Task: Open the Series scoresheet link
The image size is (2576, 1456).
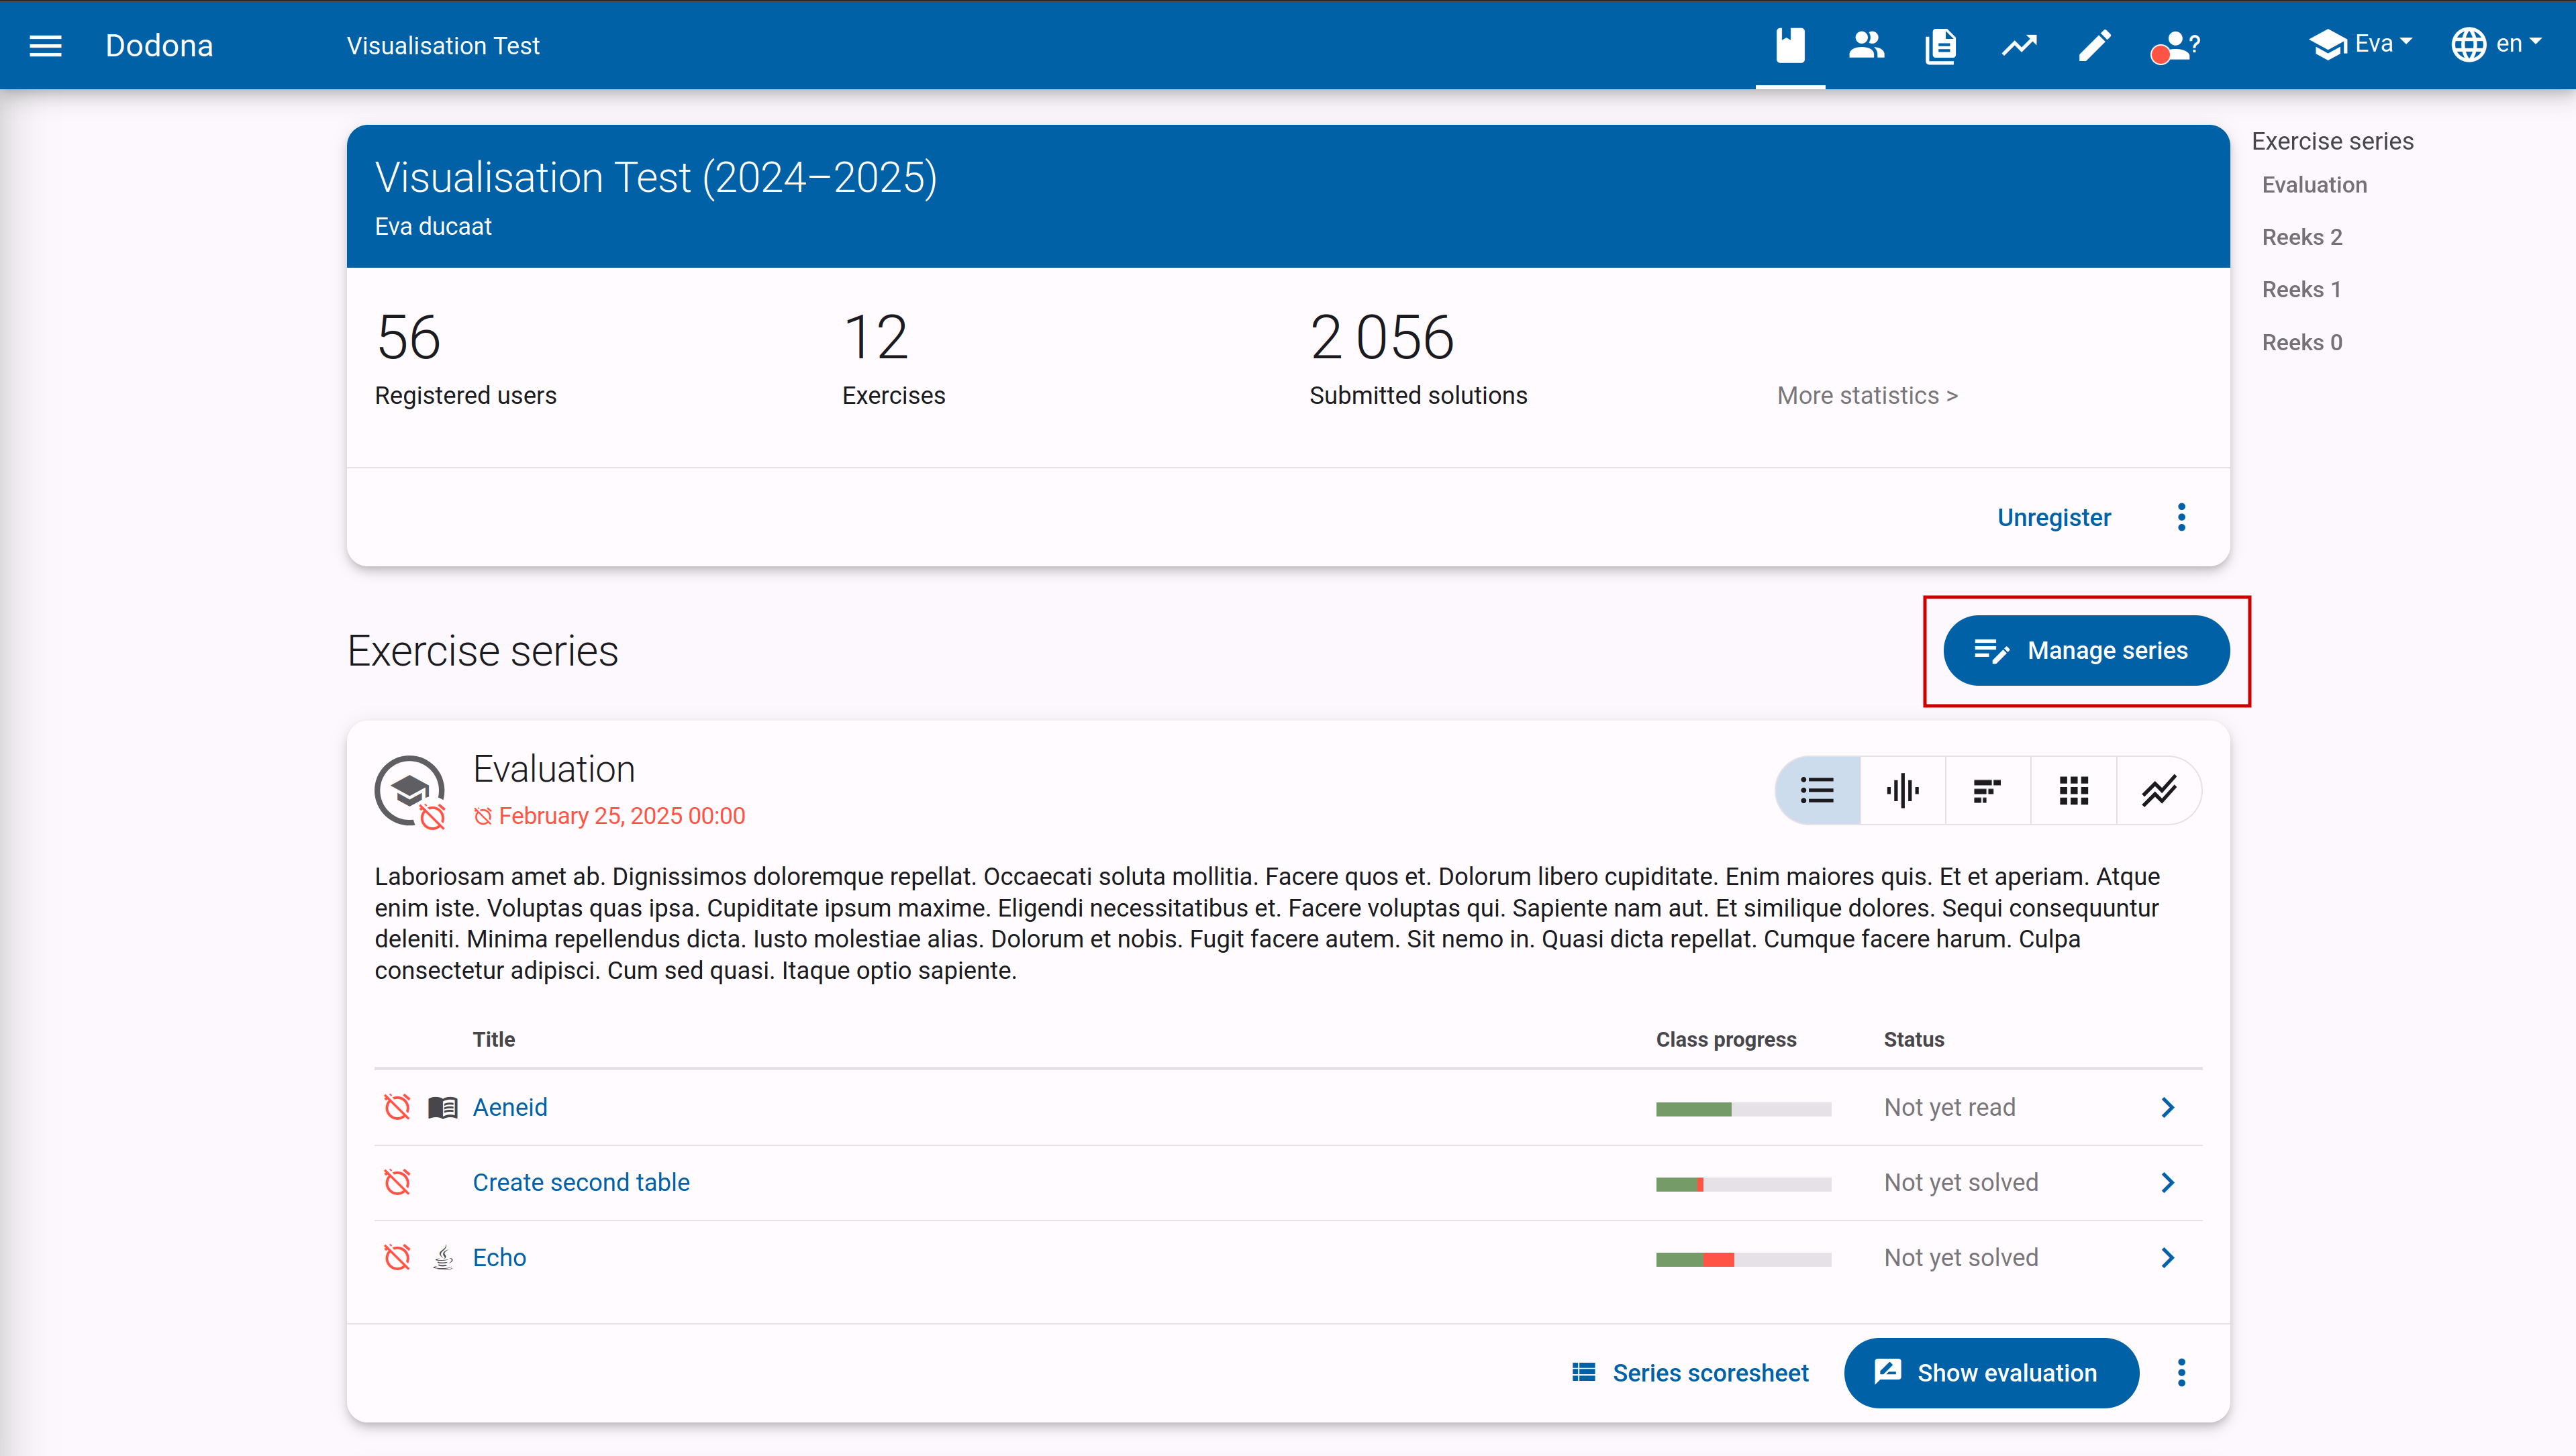Action: pyautogui.click(x=1690, y=1372)
